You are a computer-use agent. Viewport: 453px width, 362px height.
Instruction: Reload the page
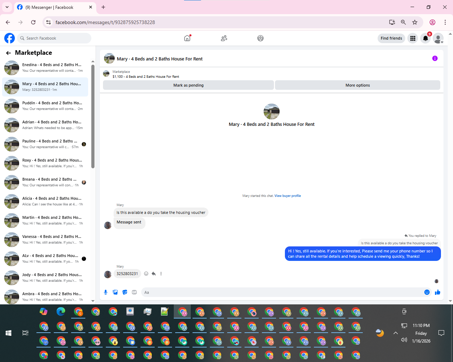click(x=33, y=22)
